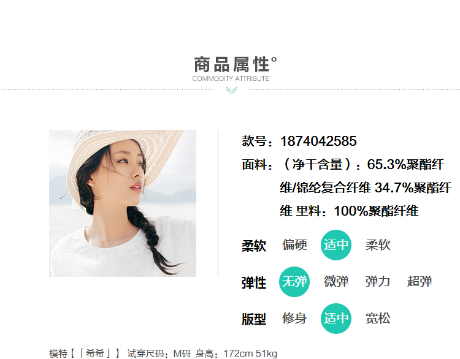Click the 弹性 row label
This screenshot has width=460, height=359.
pos(254,283)
